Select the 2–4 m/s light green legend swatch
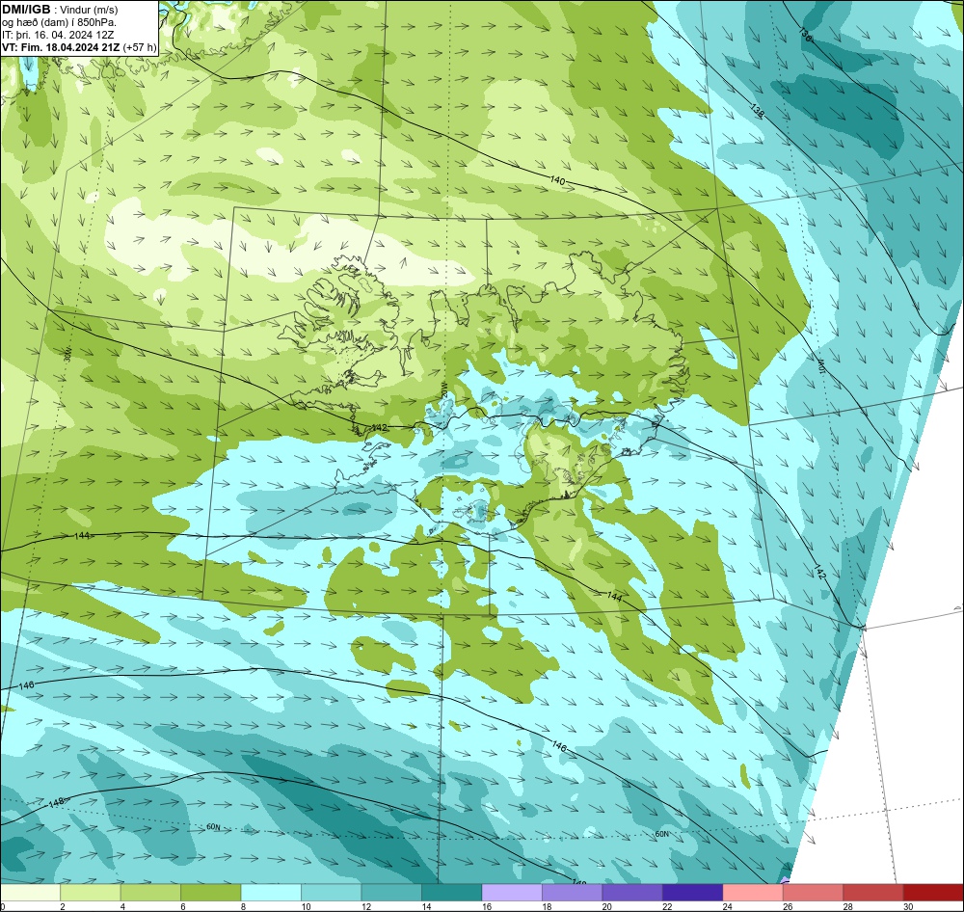The image size is (964, 912). [91, 893]
